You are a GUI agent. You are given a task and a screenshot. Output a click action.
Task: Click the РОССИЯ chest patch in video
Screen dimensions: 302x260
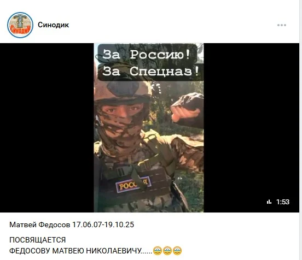(x=133, y=185)
